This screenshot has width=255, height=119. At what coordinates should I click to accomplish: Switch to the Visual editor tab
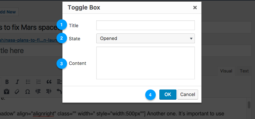(x=226, y=71)
